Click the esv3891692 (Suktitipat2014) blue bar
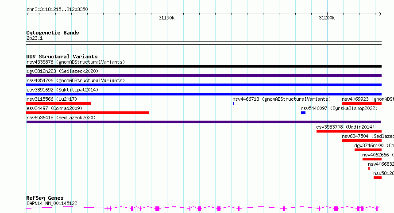The height and width of the screenshot is (213, 394). pyautogui.click(x=204, y=94)
